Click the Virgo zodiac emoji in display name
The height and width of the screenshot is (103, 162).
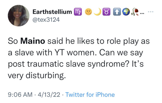click(78, 12)
